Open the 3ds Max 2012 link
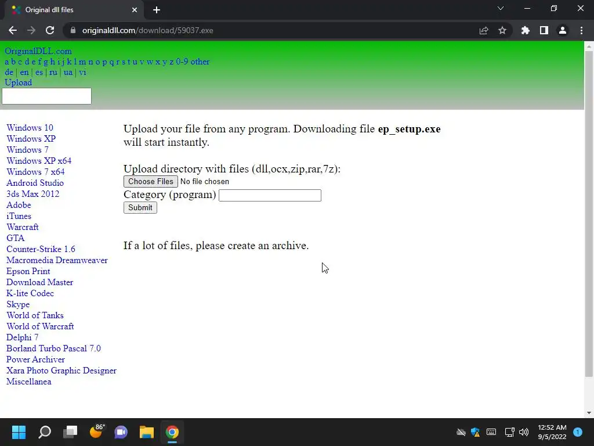The image size is (594, 446). coord(33,194)
